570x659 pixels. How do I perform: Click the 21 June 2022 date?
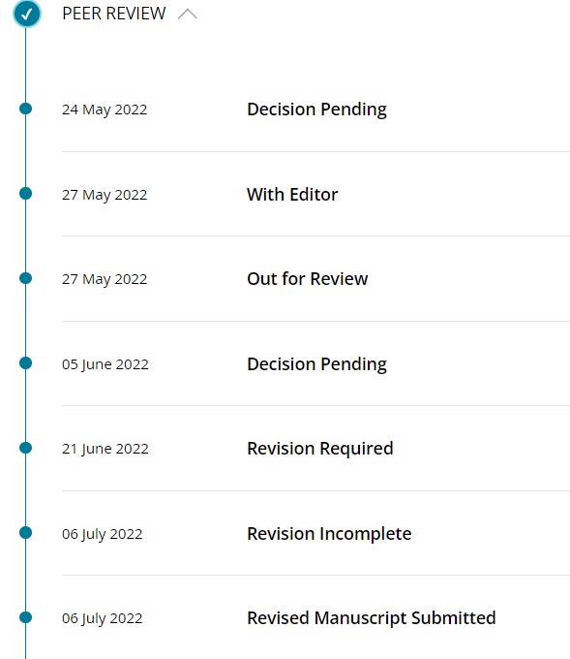pos(105,449)
